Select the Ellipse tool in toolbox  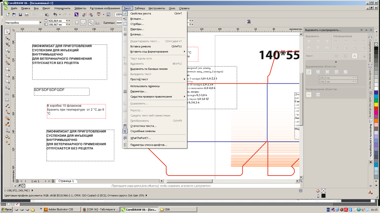click(7, 75)
